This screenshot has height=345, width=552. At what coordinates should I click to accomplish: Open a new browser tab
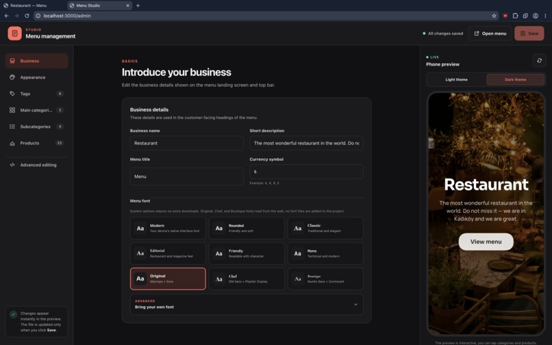pos(138,5)
